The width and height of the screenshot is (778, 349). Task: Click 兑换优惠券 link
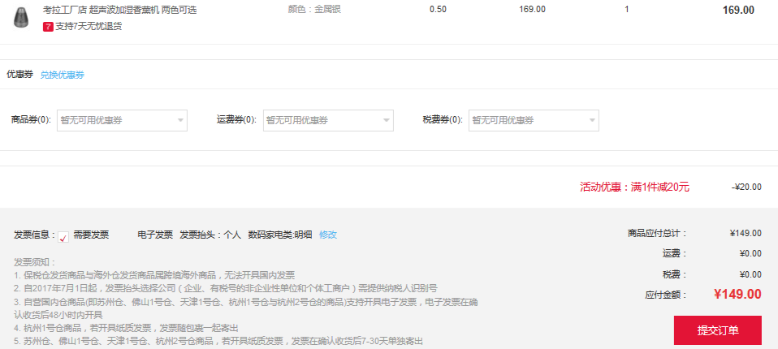(x=62, y=75)
